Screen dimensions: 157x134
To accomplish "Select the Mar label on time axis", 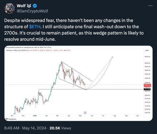I will [x=57, y=116].
